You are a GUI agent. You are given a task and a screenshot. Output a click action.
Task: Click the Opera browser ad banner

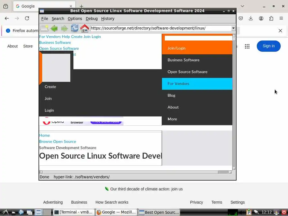[x=81, y=121]
